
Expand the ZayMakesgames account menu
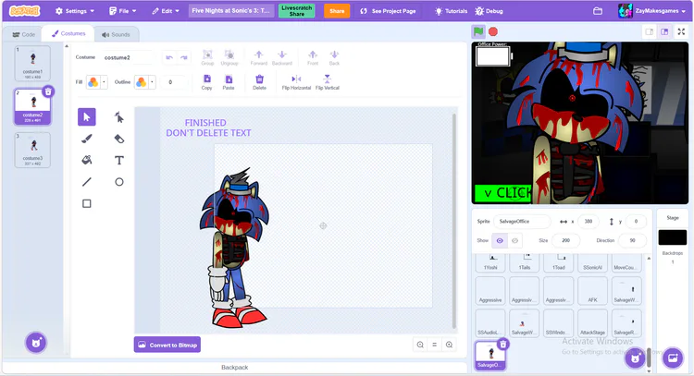[652, 11]
